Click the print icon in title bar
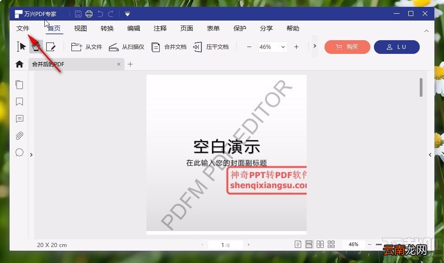 click(89, 14)
